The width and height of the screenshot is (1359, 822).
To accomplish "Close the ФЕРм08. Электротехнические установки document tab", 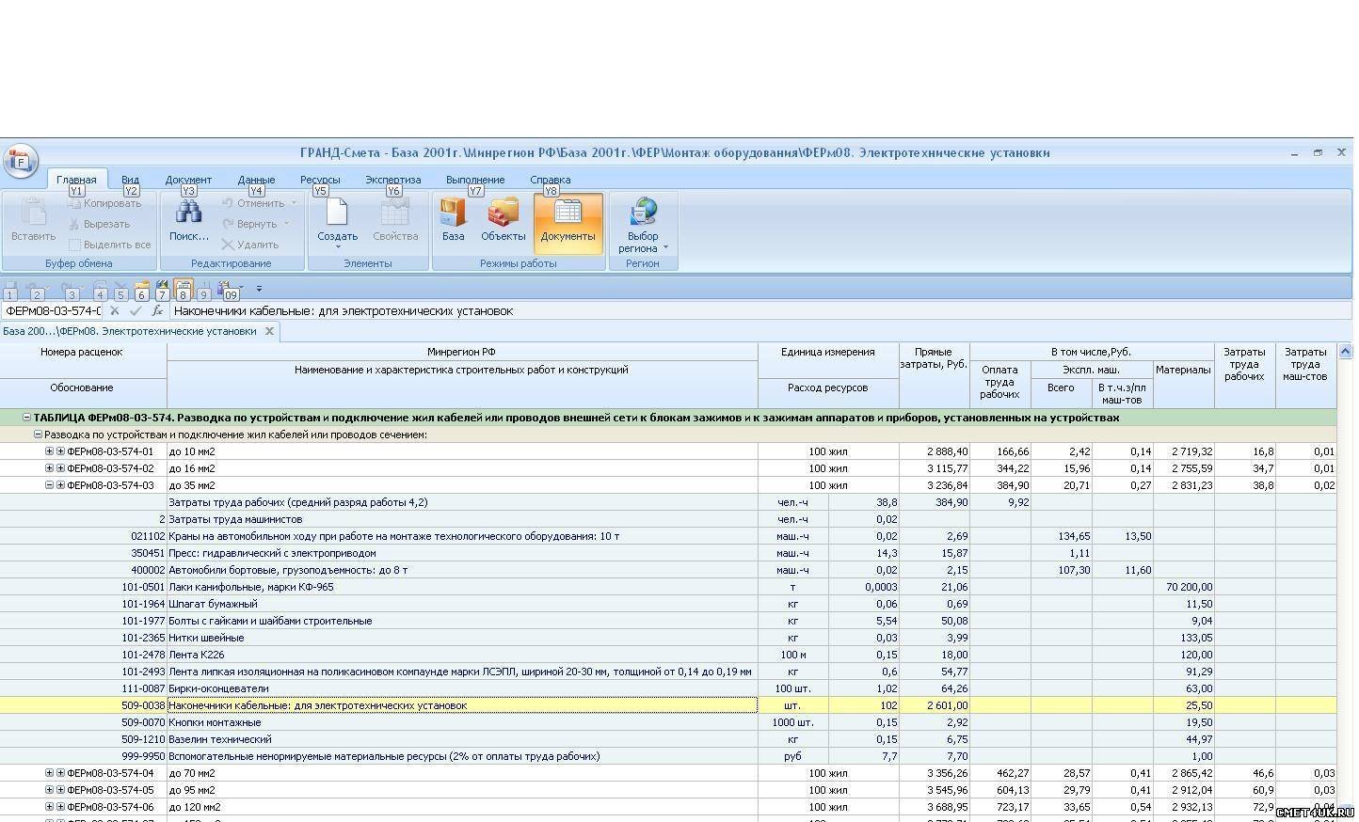I will (269, 331).
